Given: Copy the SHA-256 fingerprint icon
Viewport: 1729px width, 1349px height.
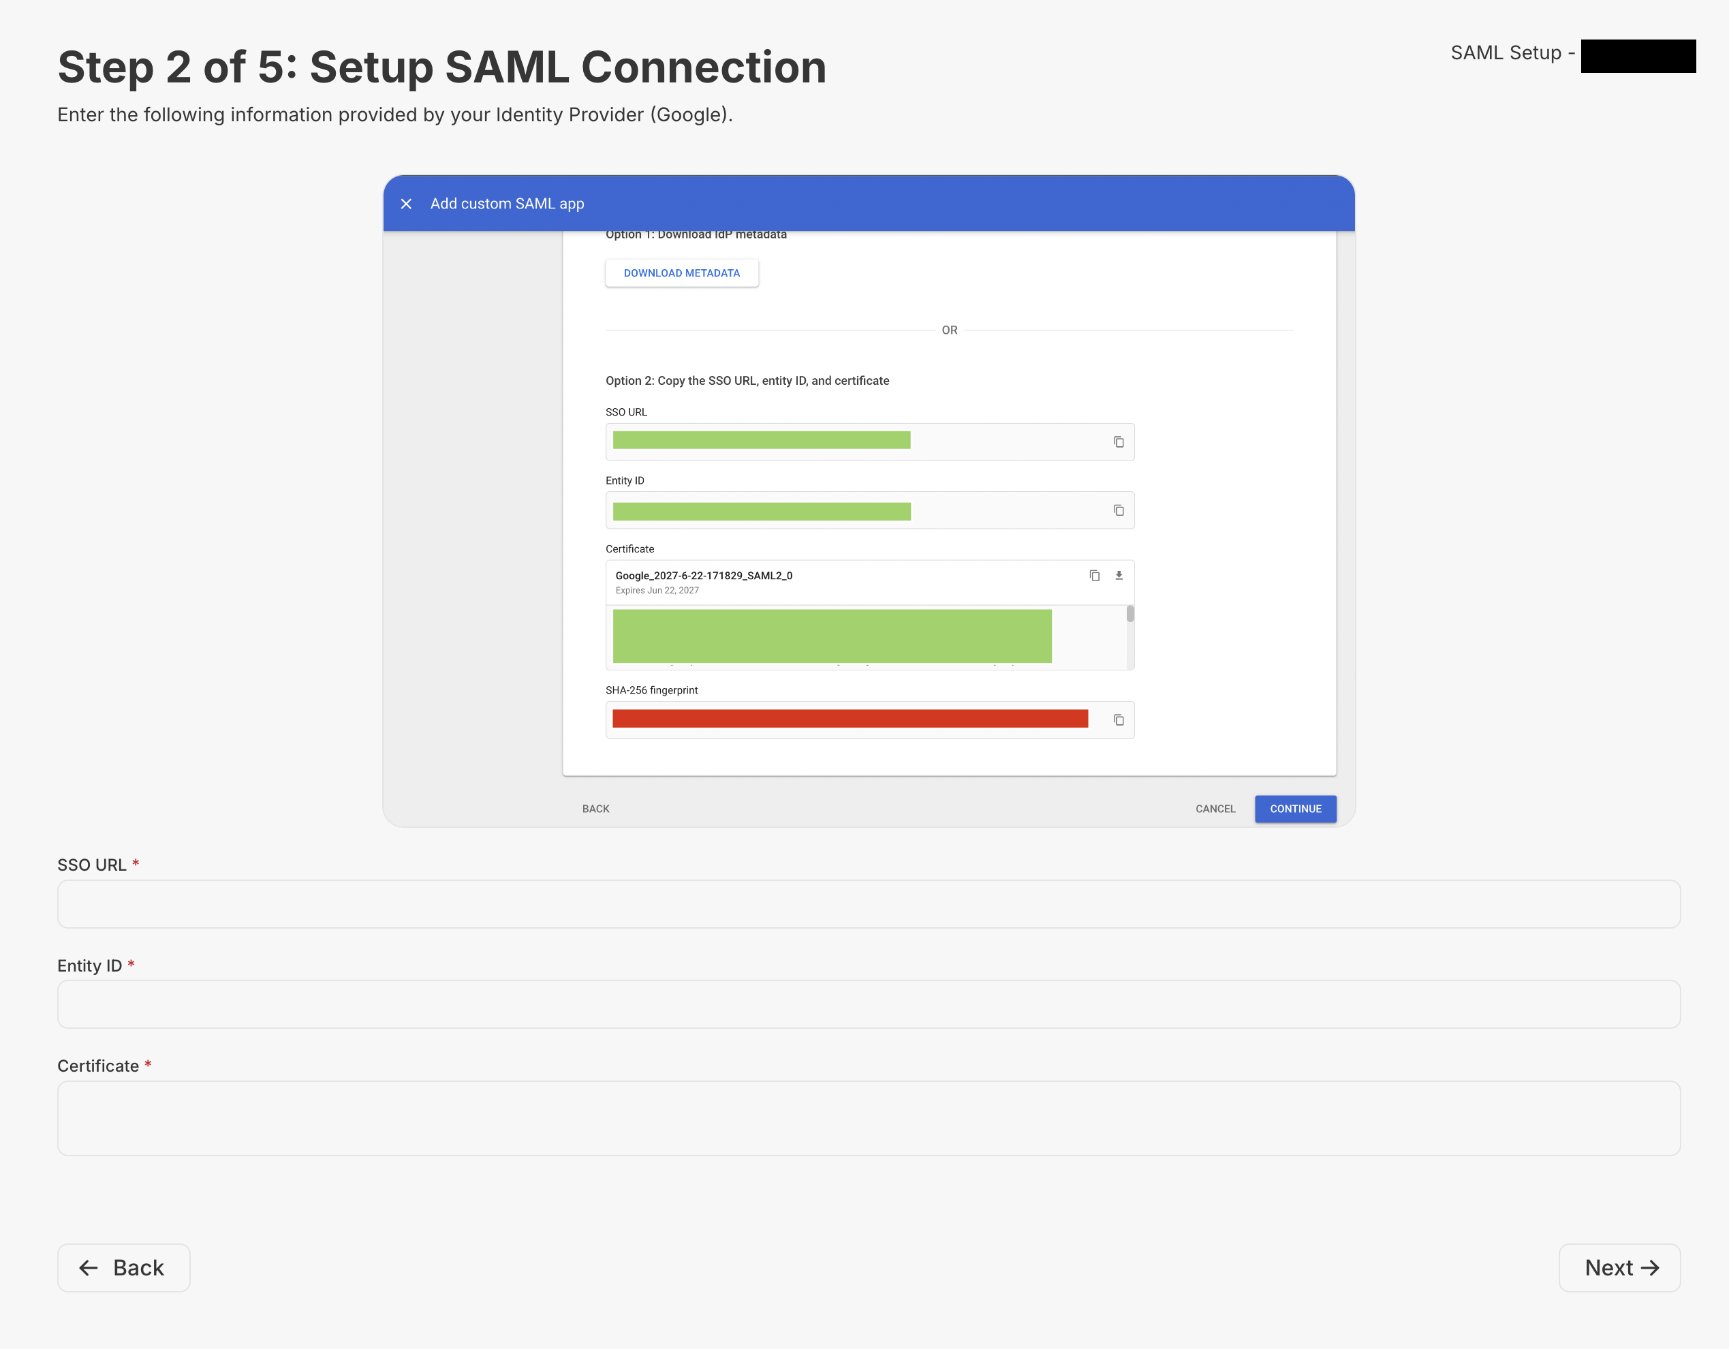Looking at the screenshot, I should (1119, 719).
